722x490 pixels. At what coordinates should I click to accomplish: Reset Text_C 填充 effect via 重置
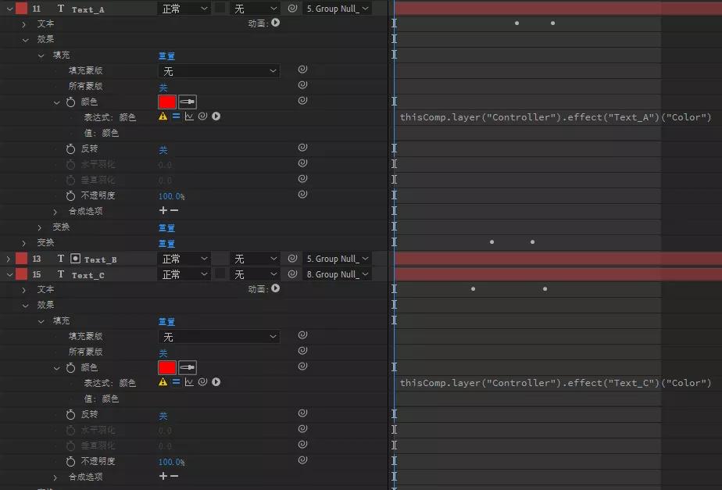click(x=166, y=321)
